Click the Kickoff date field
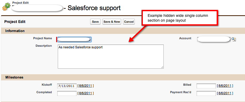Image resolution: width=245 pixels, height=102 pixels. (67, 86)
